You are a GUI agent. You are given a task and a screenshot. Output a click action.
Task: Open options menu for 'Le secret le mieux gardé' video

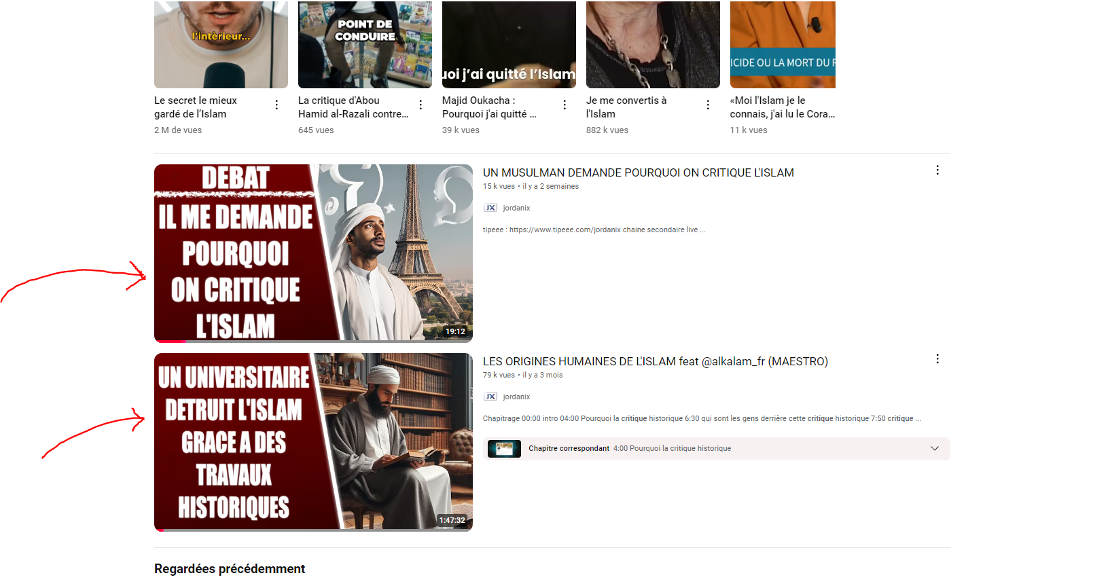(276, 105)
